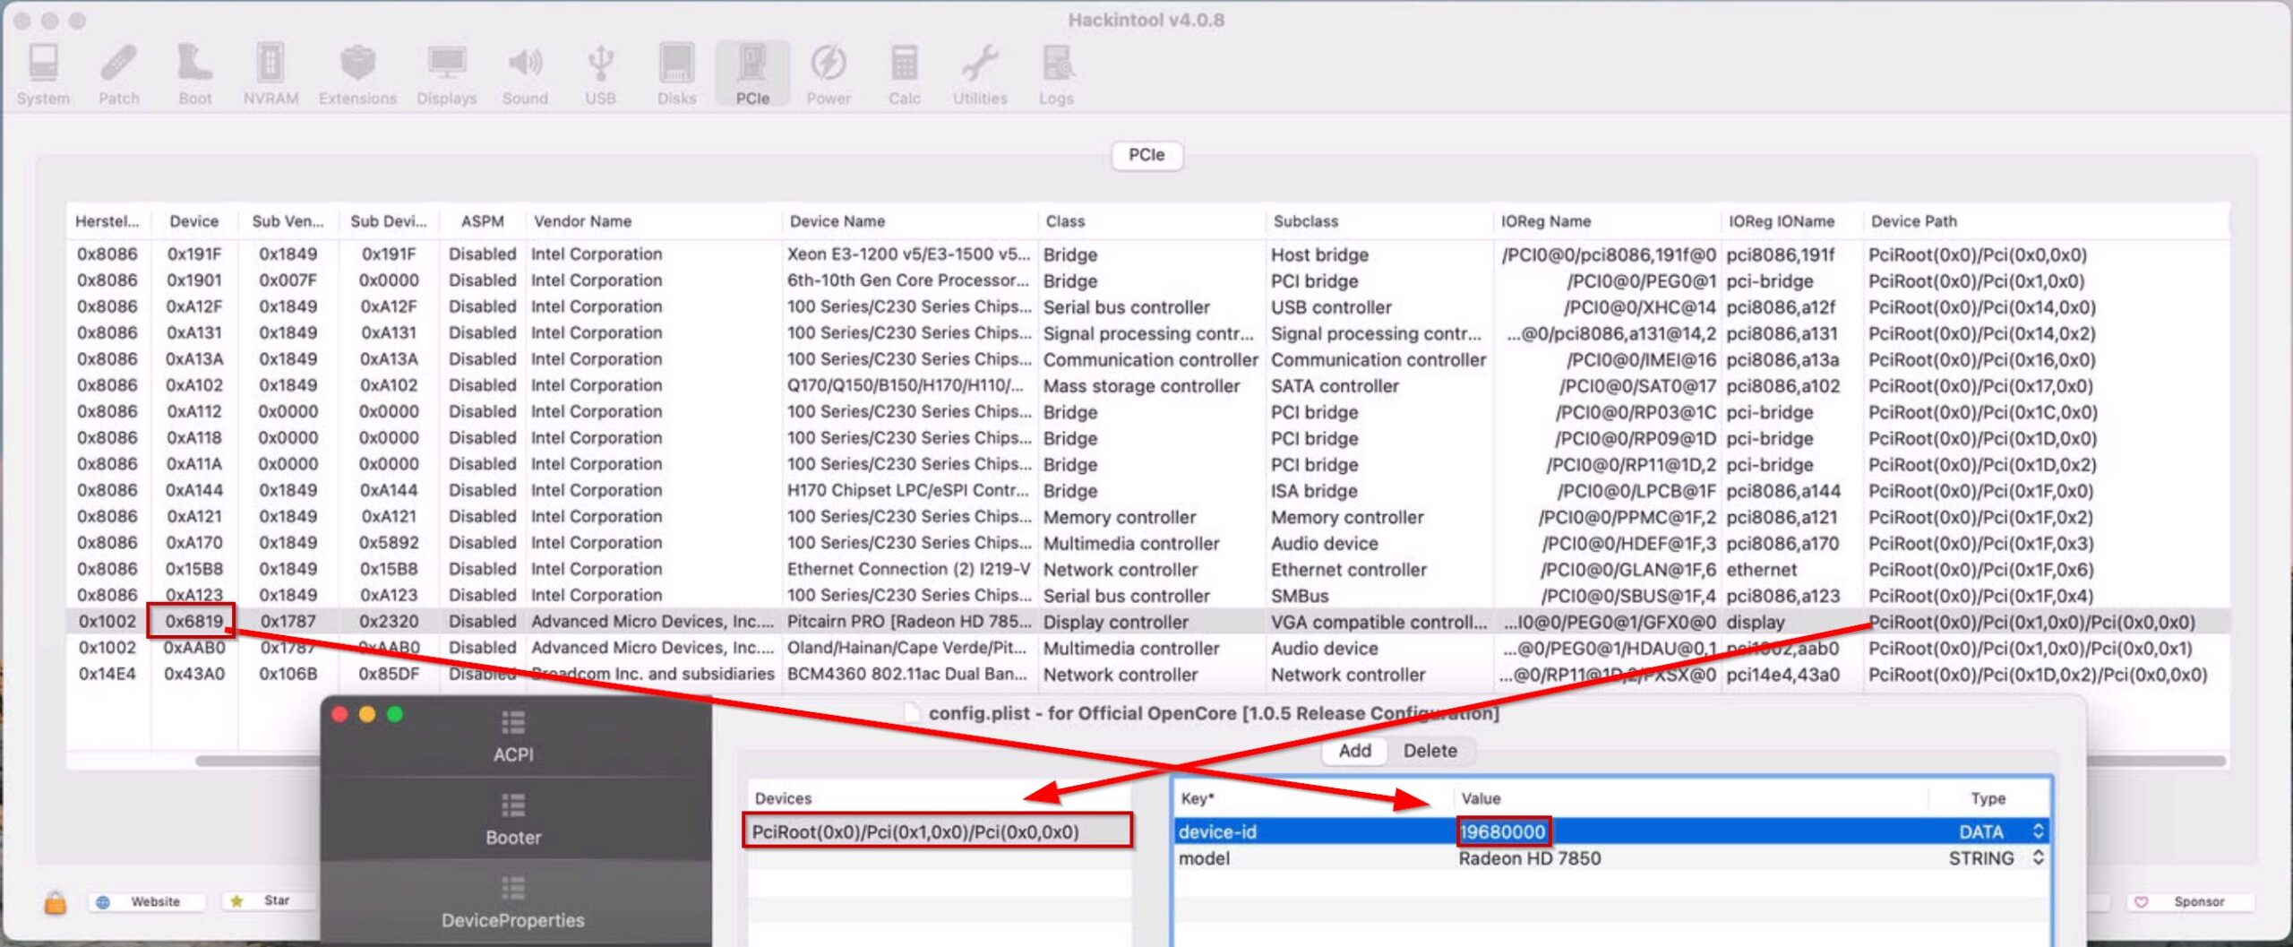Screen dimensions: 2293x947
Task: Open the Logs toolbar icon
Action: [x=1056, y=73]
